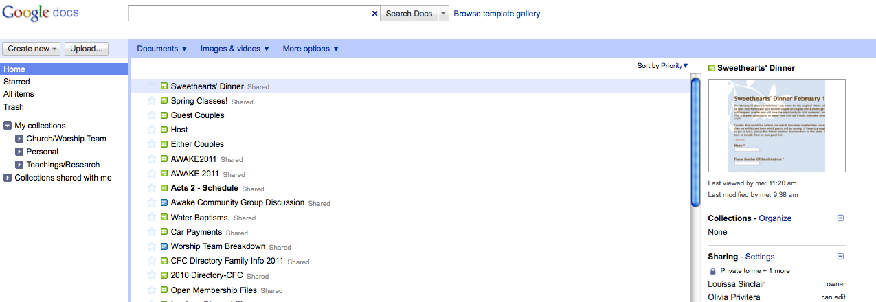Click the spreadsheet icon beside Water Baptisms
The image size is (876, 302).
pos(164,218)
